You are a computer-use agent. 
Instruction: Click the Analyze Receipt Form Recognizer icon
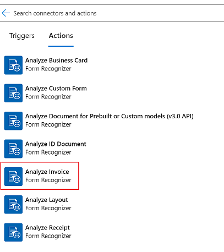[13, 232]
